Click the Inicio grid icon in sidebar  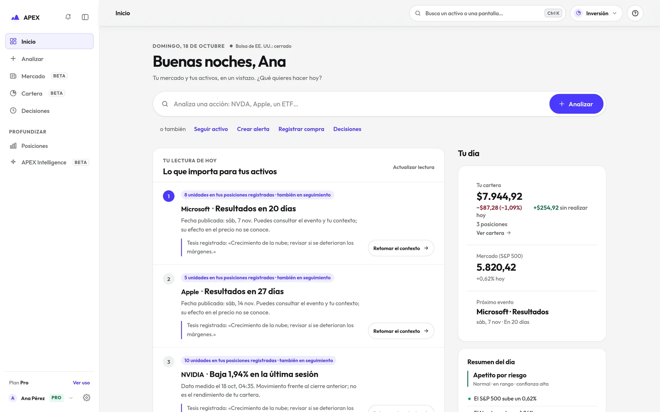point(13,41)
